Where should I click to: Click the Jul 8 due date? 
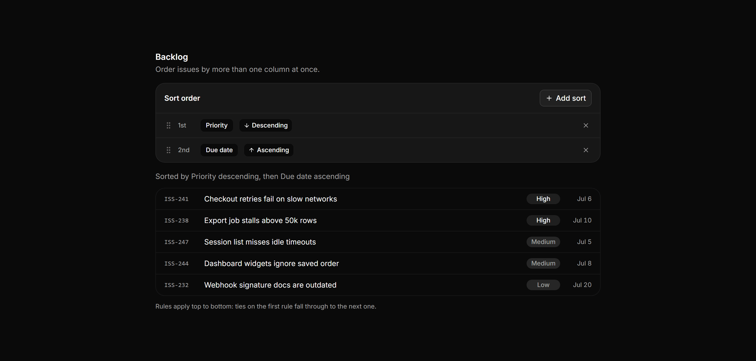click(x=584, y=263)
